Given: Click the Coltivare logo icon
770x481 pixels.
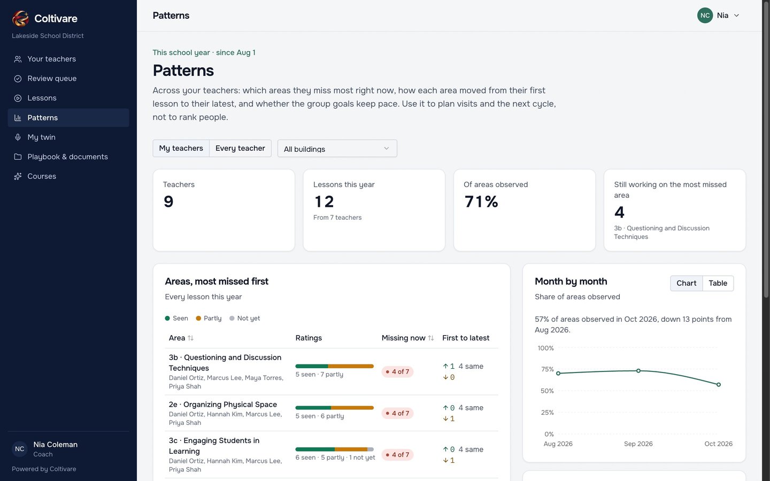Looking at the screenshot, I should (20, 18).
